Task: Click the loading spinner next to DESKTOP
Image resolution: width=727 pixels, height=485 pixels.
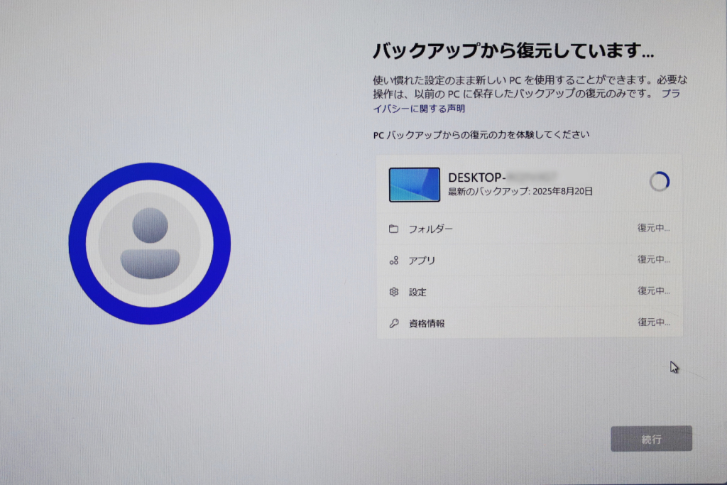Action: tap(660, 182)
